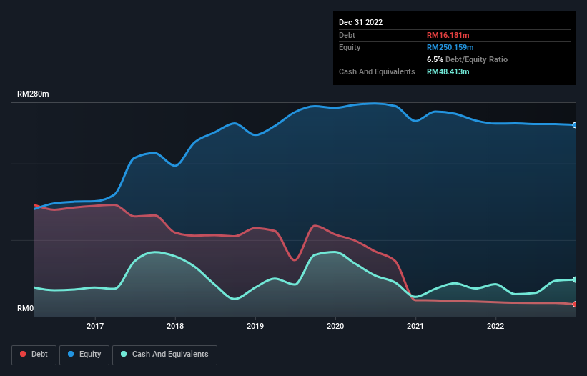Click the RM280m y-axis label
Image resolution: width=587 pixels, height=376 pixels.
[33, 94]
